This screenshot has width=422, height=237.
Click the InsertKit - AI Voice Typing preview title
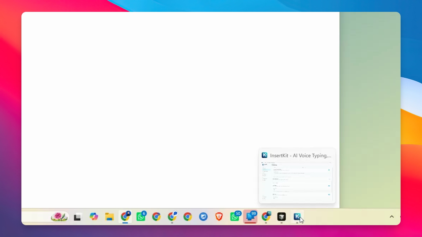click(301, 155)
